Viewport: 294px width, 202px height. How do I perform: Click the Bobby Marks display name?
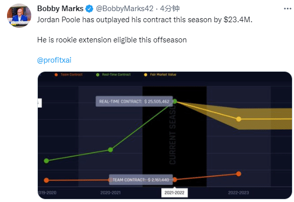60,9
